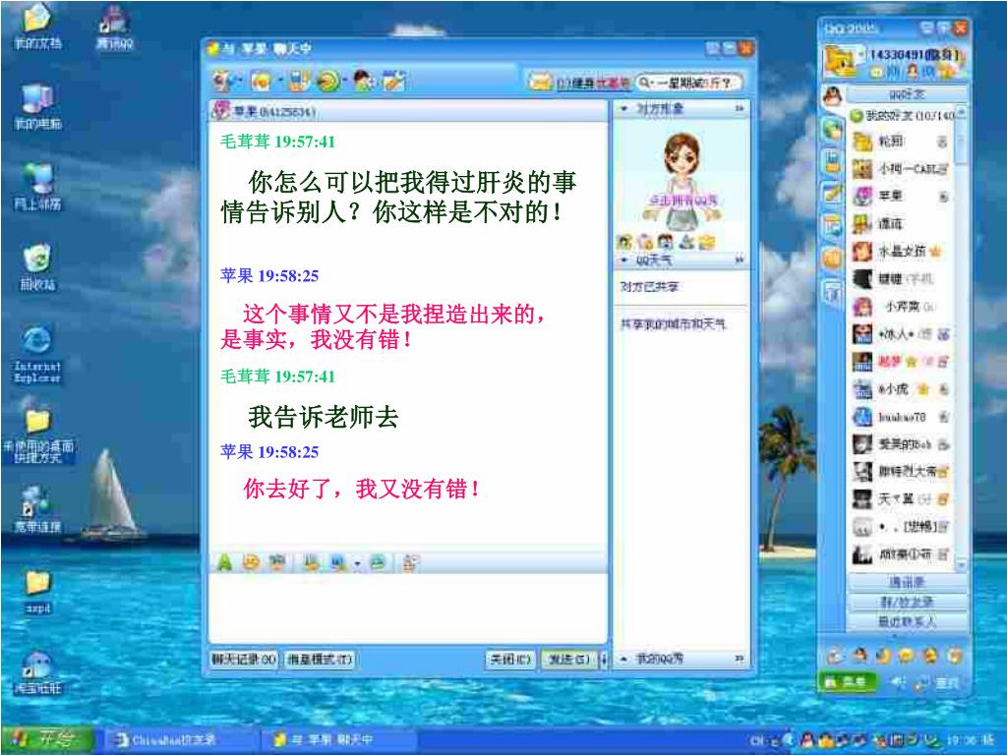Select contact 苹果 in QQ friends list
Image resolution: width=1007 pixels, height=755 pixels.
[x=899, y=196]
